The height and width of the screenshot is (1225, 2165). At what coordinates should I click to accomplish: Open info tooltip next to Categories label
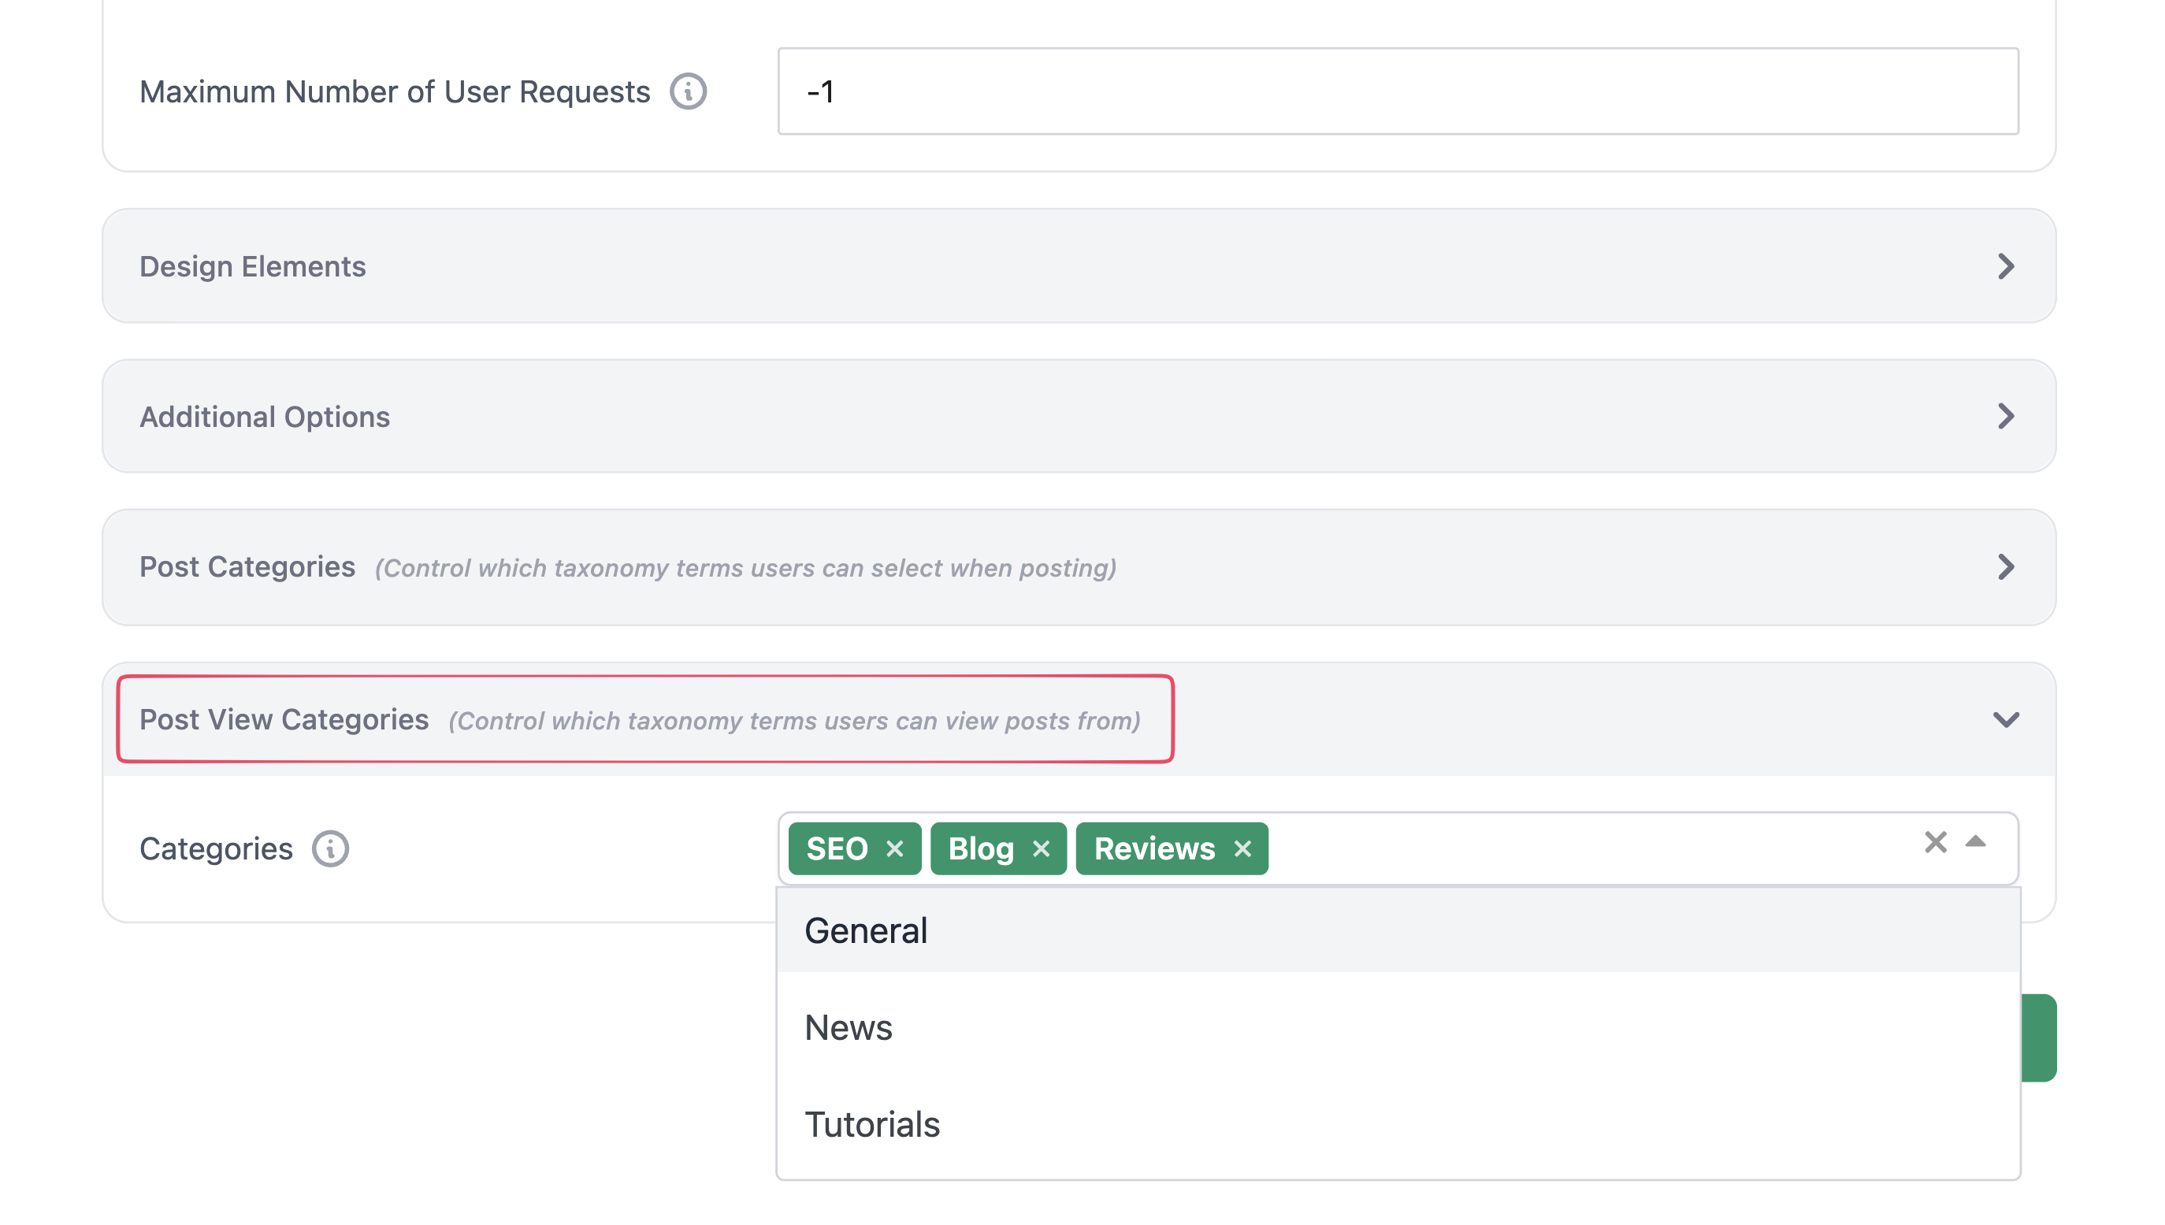330,848
